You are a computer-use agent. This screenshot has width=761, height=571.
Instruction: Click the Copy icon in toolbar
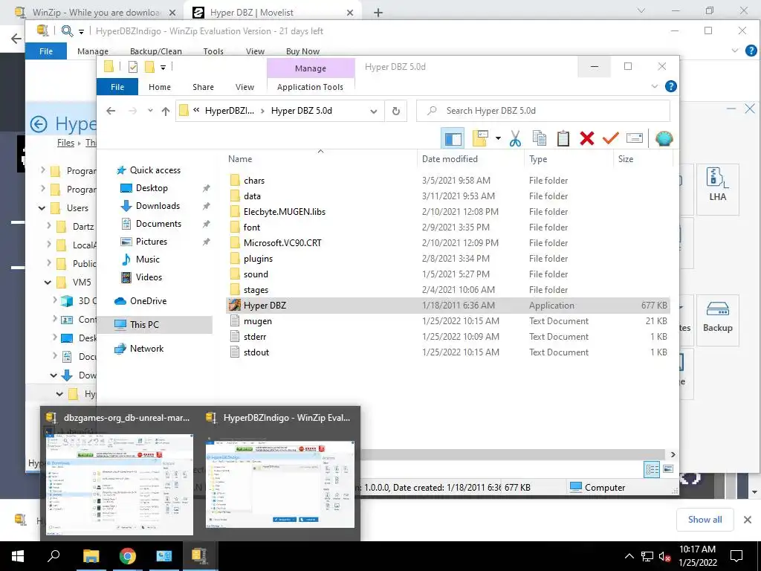540,139
